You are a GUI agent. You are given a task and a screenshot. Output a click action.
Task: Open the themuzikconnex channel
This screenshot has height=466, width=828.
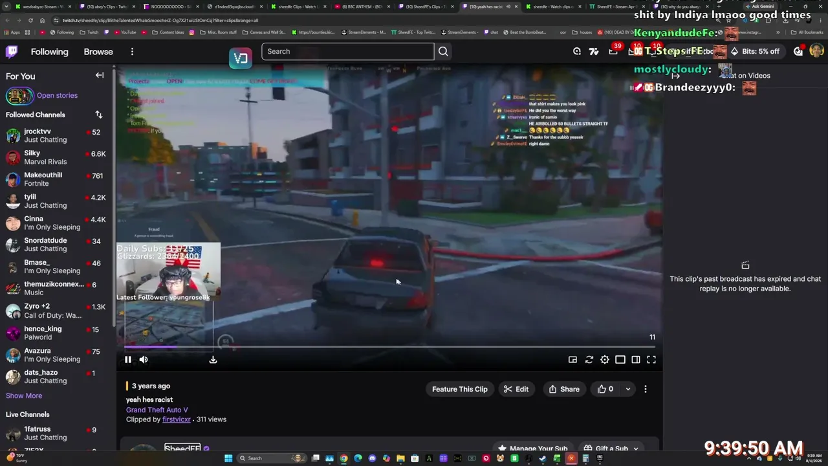coord(56,289)
